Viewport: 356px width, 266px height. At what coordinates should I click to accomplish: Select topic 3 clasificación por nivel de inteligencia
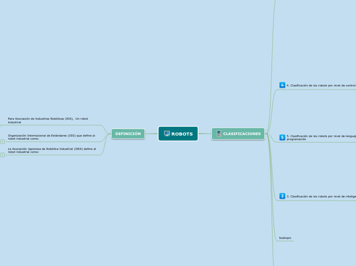[x=321, y=196]
